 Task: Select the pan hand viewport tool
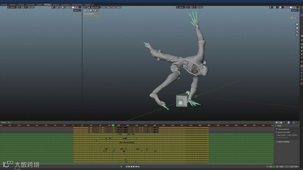pos(297,28)
